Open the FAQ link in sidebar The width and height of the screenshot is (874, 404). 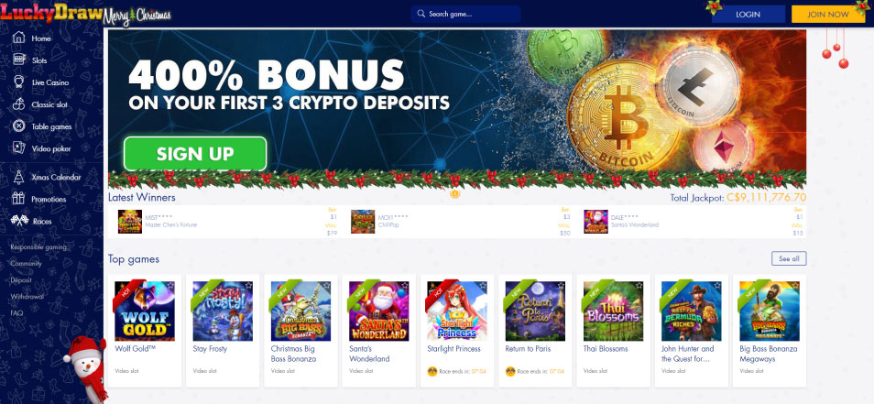[16, 313]
